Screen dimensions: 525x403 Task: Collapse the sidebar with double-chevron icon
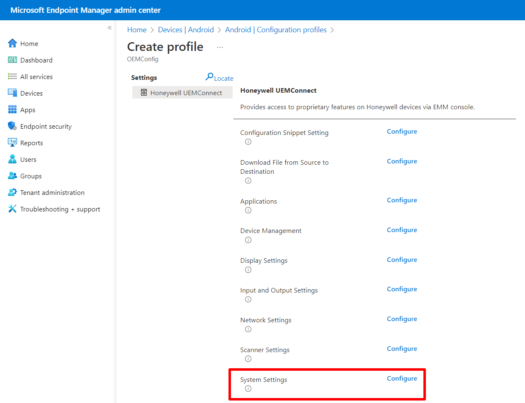click(109, 28)
